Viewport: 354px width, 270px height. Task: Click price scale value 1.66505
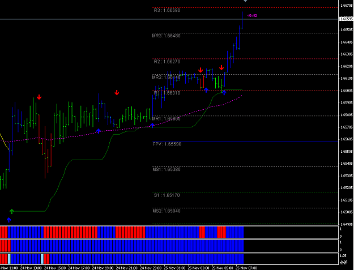click(x=346, y=30)
